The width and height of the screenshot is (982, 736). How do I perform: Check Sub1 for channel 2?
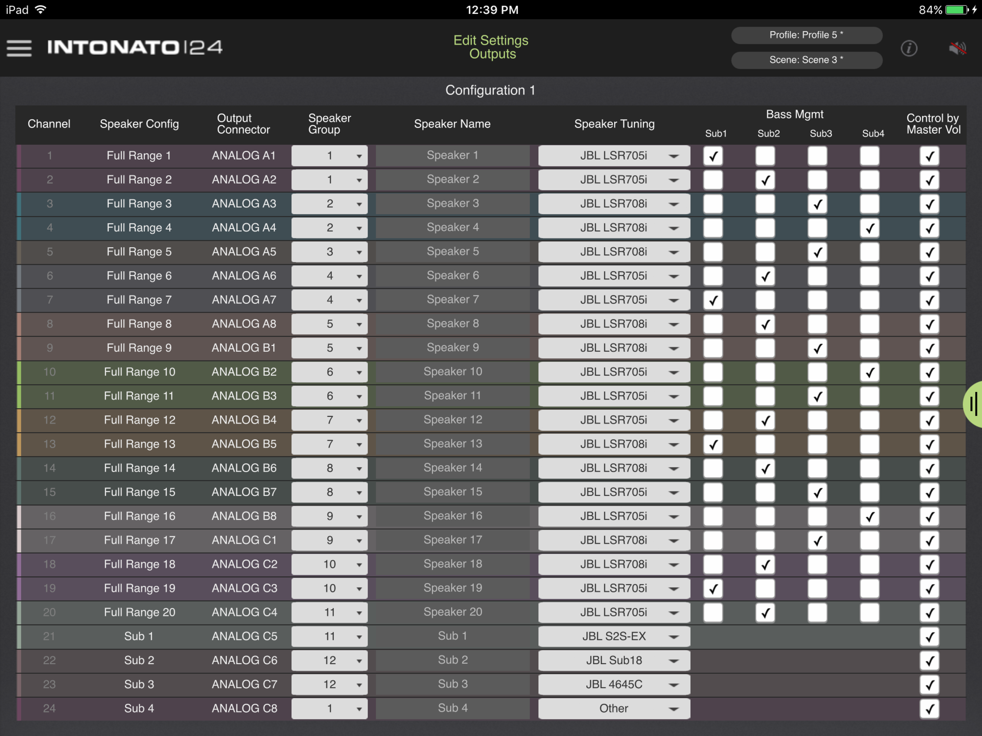pos(713,180)
